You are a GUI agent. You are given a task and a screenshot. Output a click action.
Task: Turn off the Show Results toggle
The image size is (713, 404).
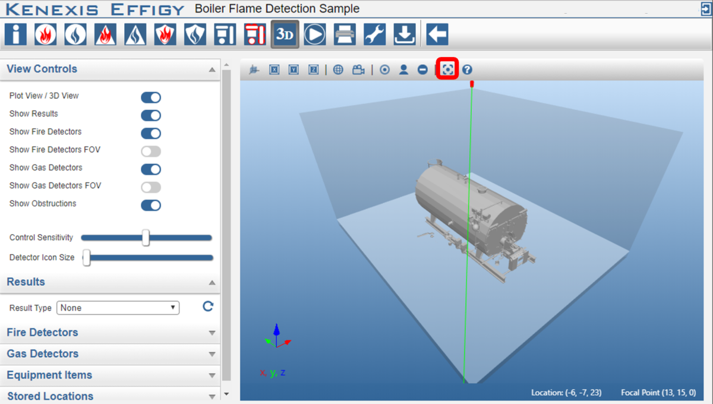pyautogui.click(x=151, y=115)
